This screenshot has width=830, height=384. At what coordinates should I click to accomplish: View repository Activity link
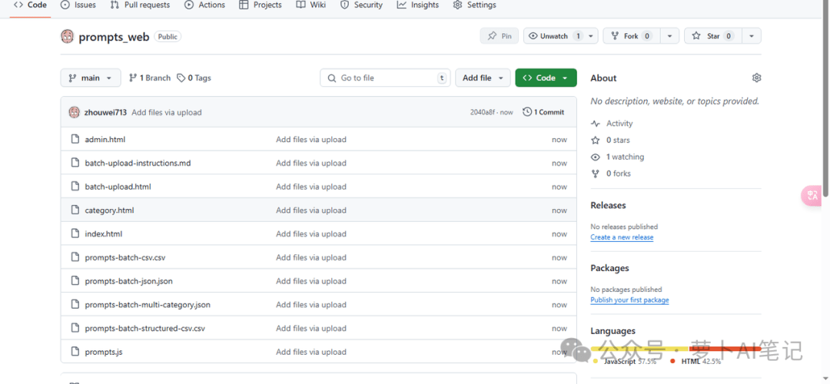(612, 123)
